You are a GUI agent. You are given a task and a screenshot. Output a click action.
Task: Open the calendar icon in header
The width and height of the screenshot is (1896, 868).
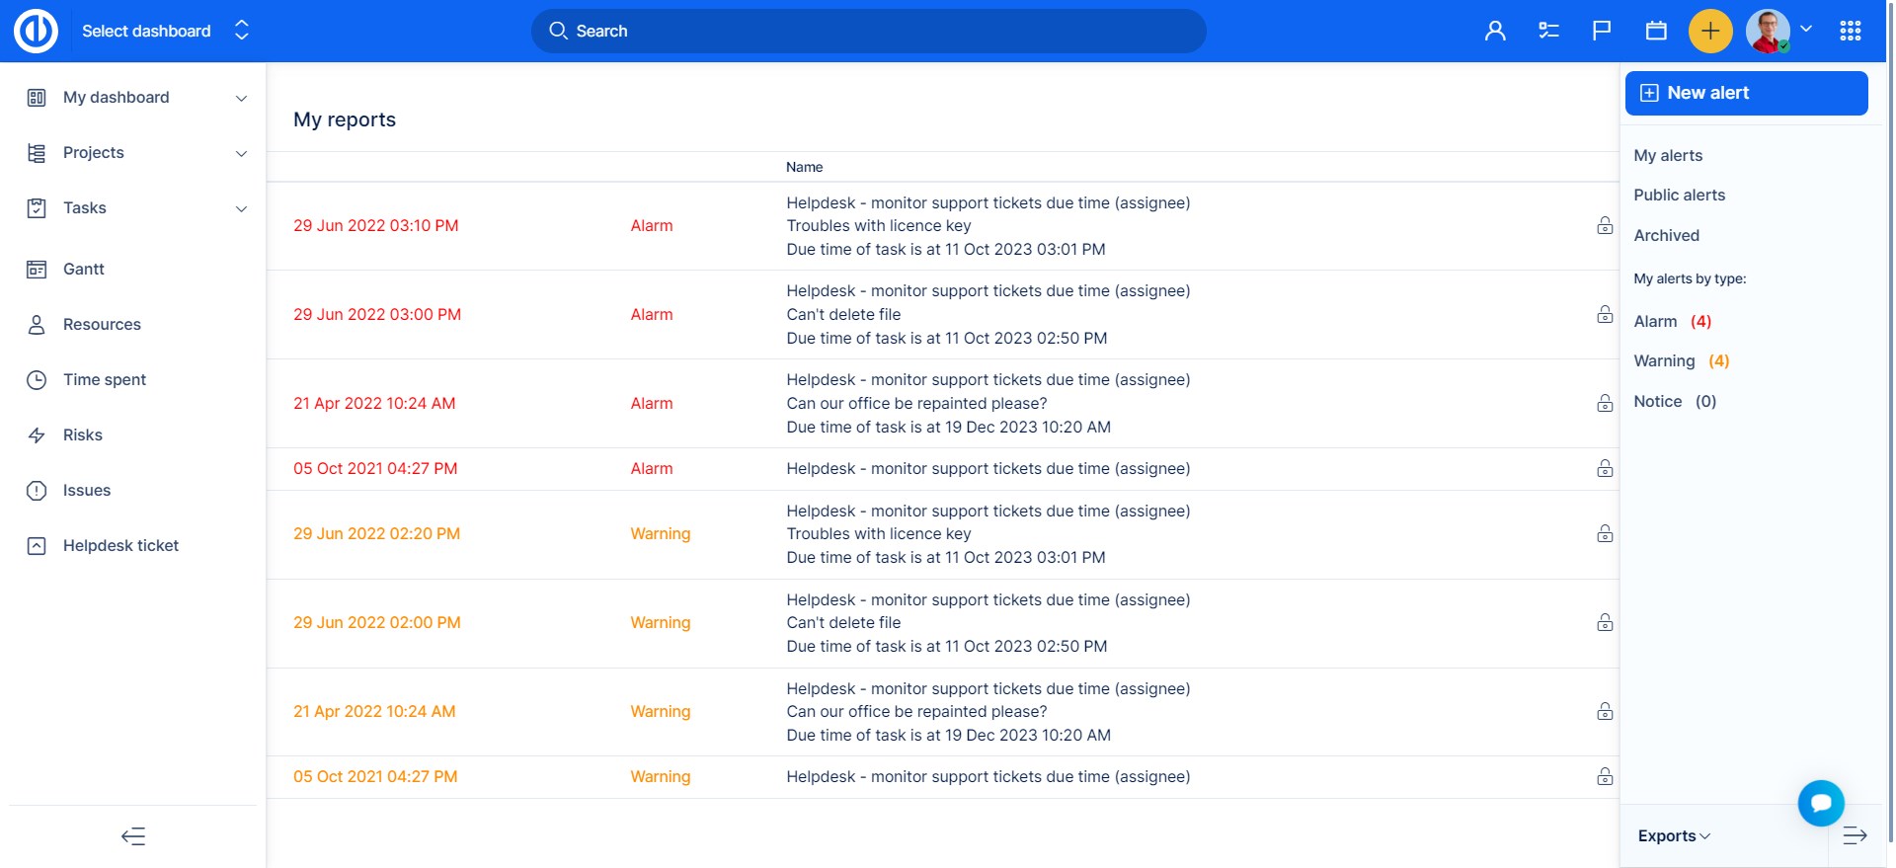coord(1656,32)
